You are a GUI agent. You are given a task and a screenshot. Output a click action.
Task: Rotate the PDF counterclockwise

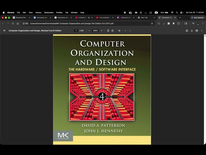coord(113,31)
